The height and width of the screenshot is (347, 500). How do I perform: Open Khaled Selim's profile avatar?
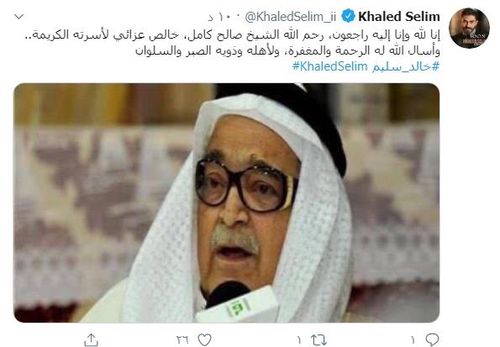(x=469, y=28)
